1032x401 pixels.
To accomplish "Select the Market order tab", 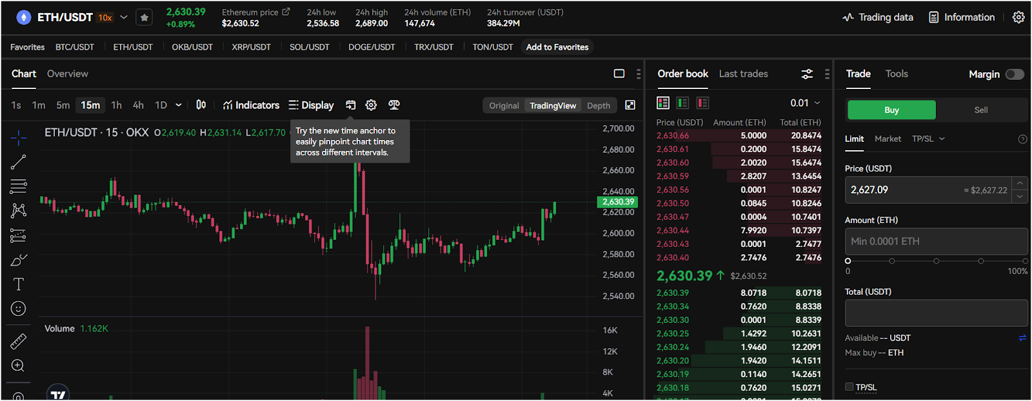I will (x=888, y=139).
